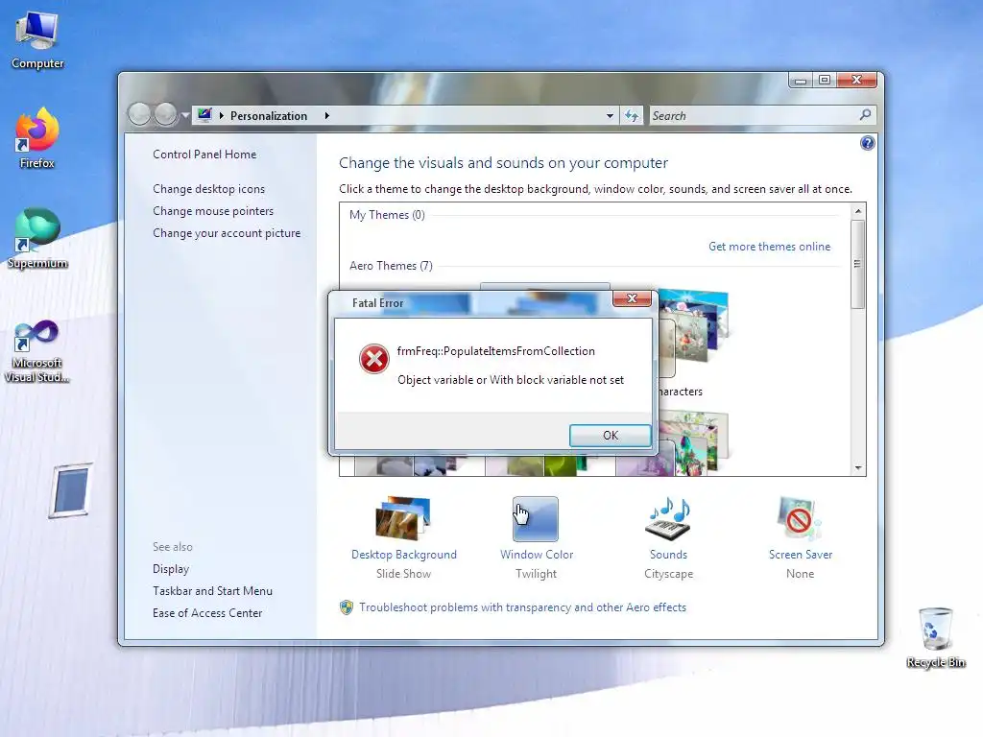The width and height of the screenshot is (983, 737).
Task: Click OK in the Fatal Error dialog
Action: 610,435
